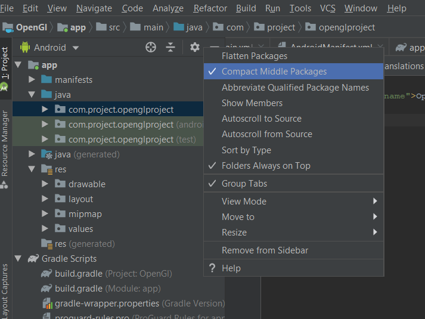
Task: Click the gear settings icon in Project panel
Action: coord(194,47)
